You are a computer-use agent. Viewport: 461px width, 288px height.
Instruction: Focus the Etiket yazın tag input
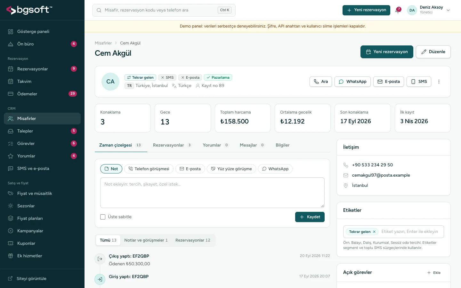(x=411, y=232)
